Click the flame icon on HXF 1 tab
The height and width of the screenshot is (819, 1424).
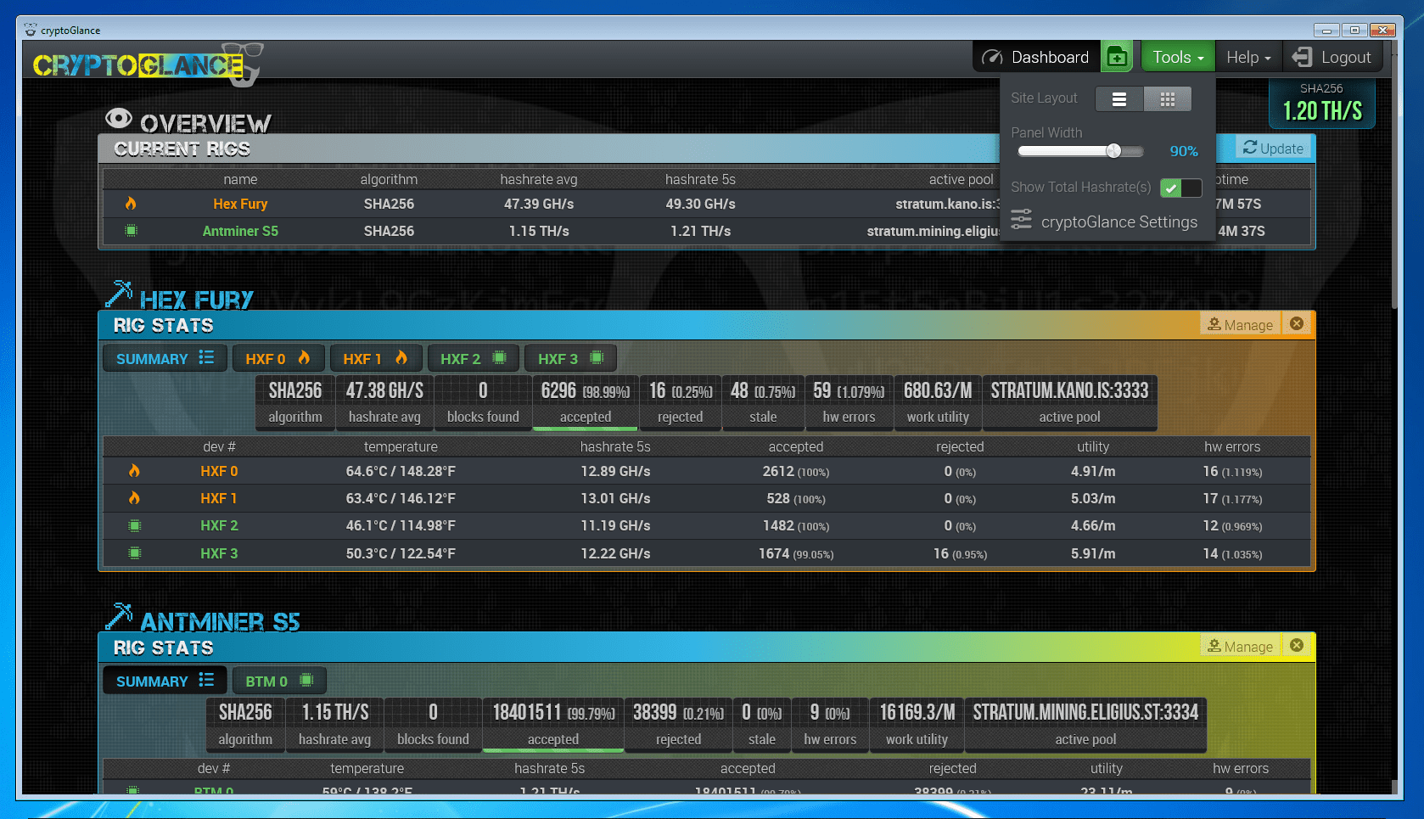401,357
